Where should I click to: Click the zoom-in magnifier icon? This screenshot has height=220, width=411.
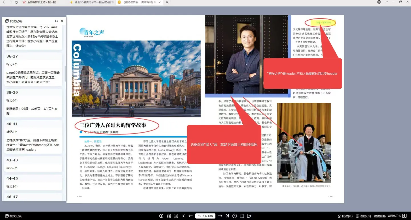(x=161, y=216)
